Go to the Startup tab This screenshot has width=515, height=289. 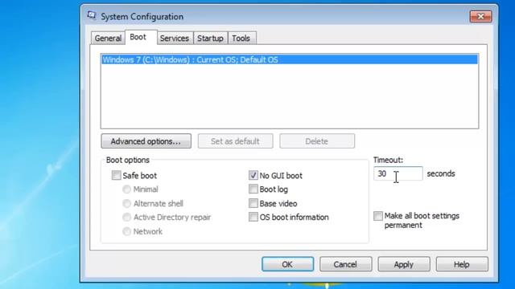[x=210, y=38]
